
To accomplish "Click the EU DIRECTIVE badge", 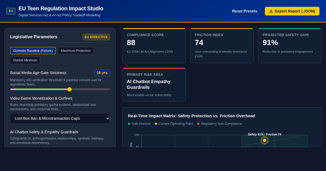I will tap(96, 37).
